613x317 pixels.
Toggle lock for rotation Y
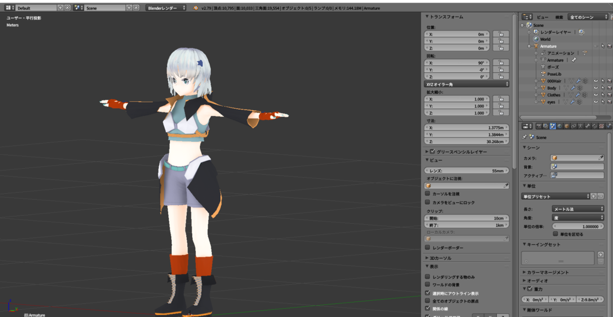[501, 69]
